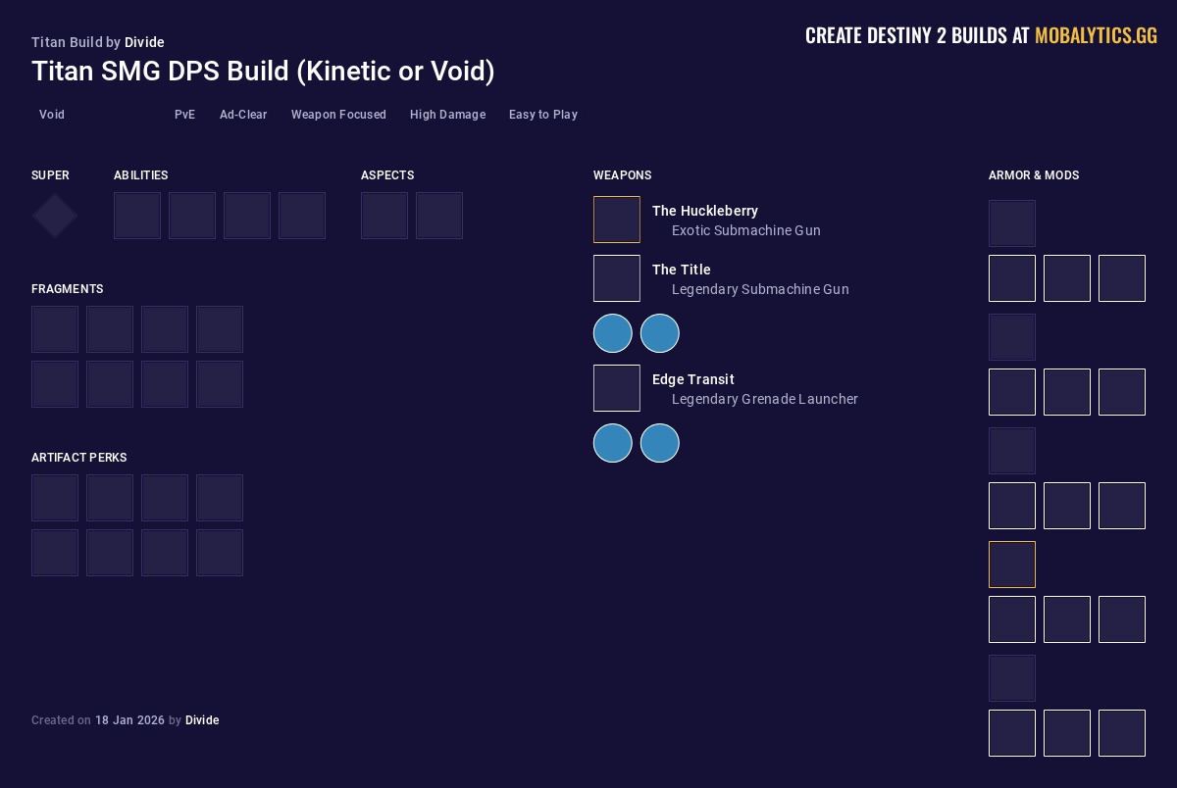Screen dimensions: 1177x788
Task: Select the second perk circle under Edge Transit
Action: [659, 443]
